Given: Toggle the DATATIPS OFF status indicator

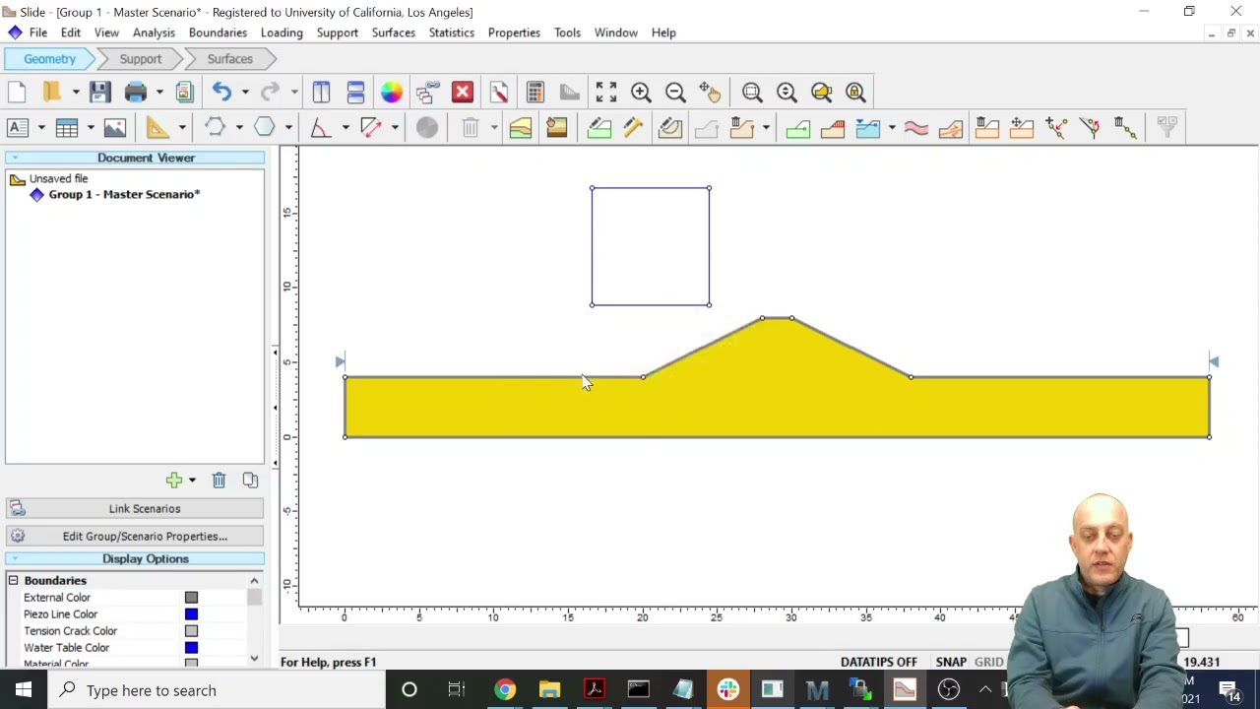Looking at the screenshot, I should pos(878,663).
